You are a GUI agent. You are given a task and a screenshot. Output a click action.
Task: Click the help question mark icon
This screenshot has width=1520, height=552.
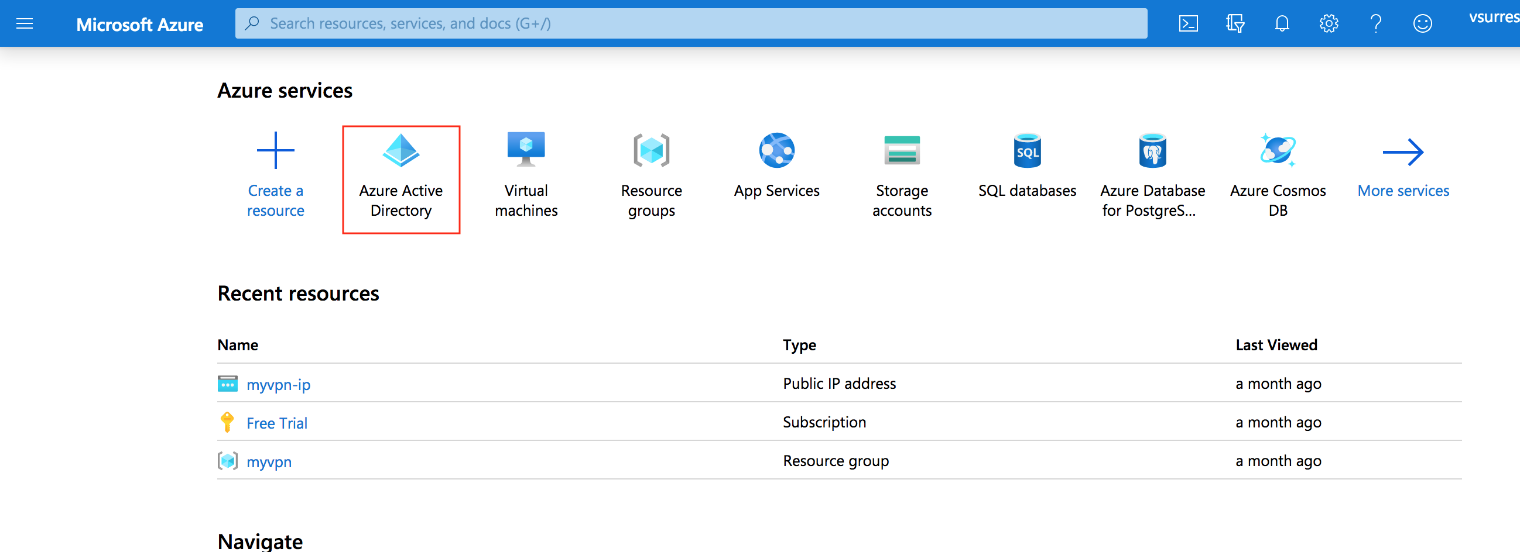(1375, 23)
